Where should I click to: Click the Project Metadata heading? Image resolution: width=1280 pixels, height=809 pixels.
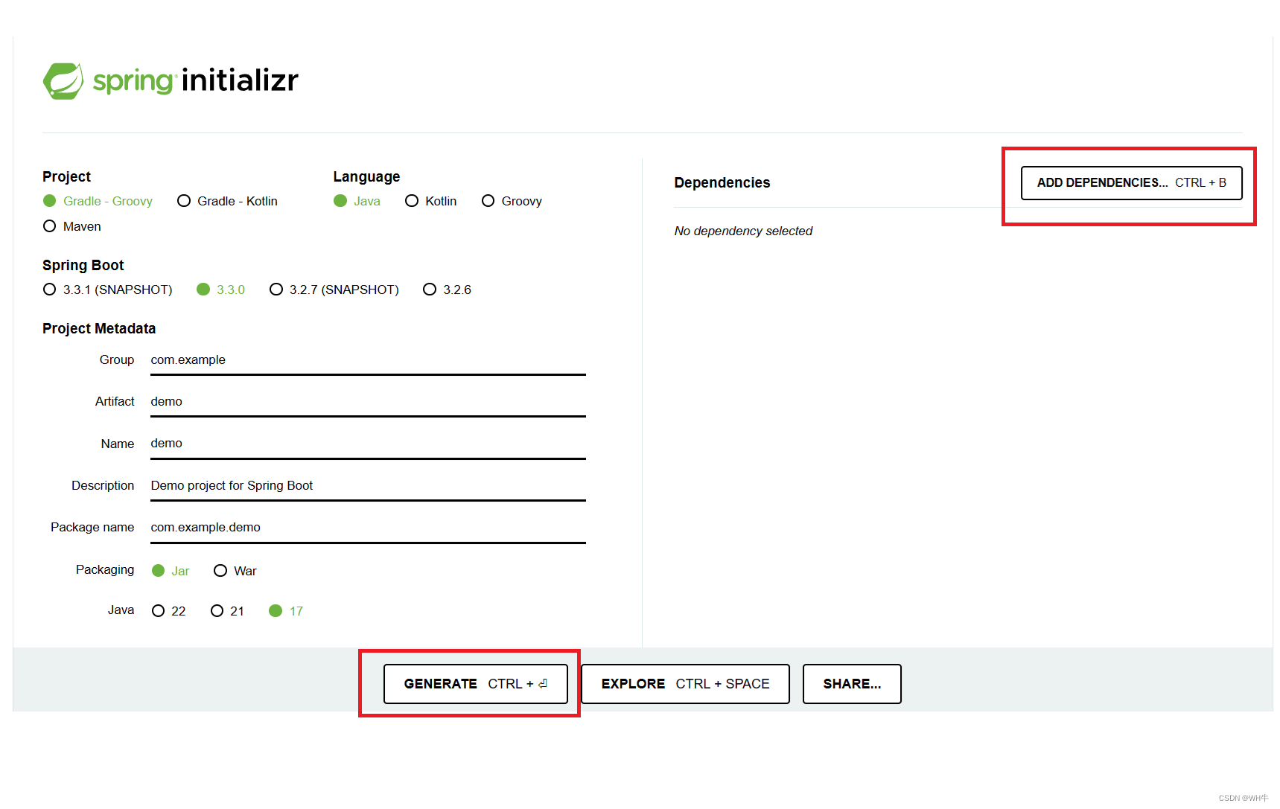click(x=99, y=329)
